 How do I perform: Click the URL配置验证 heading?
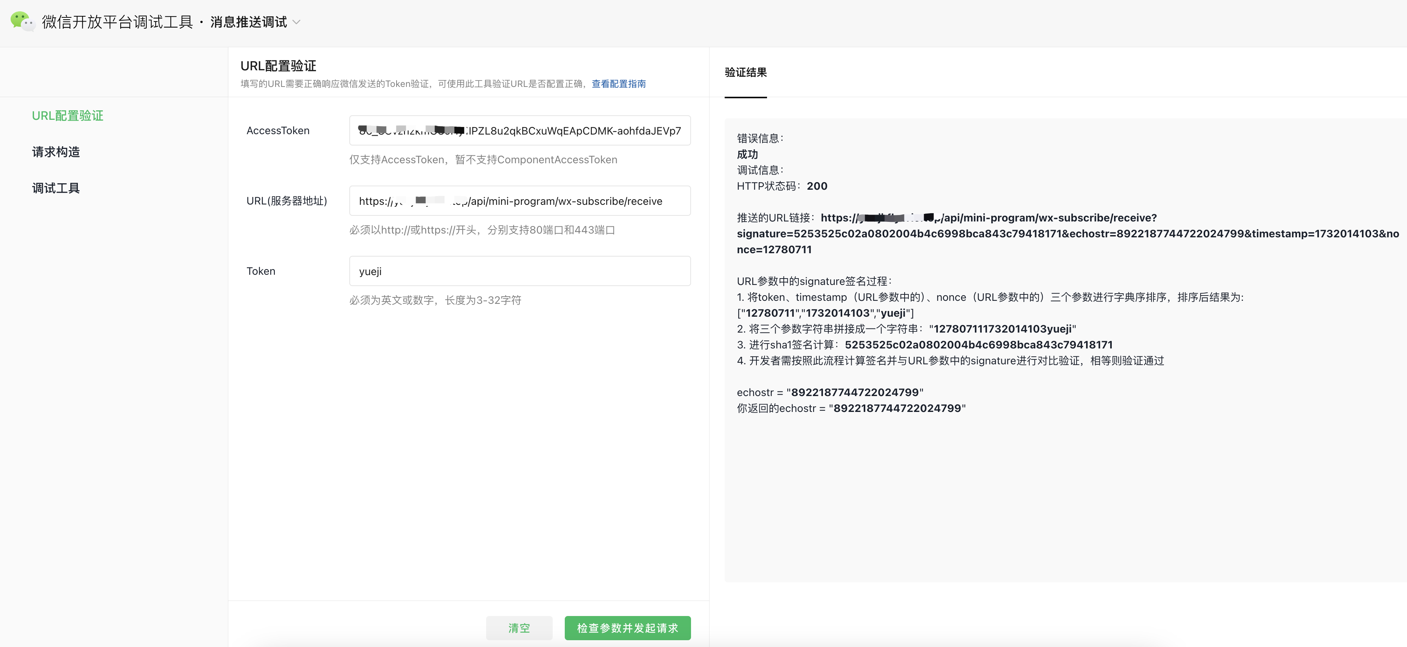pos(278,65)
